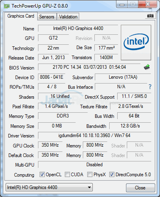Click the GPU-Z title bar app icon
Viewport: 160px width, 197px height.
coord(7,6)
